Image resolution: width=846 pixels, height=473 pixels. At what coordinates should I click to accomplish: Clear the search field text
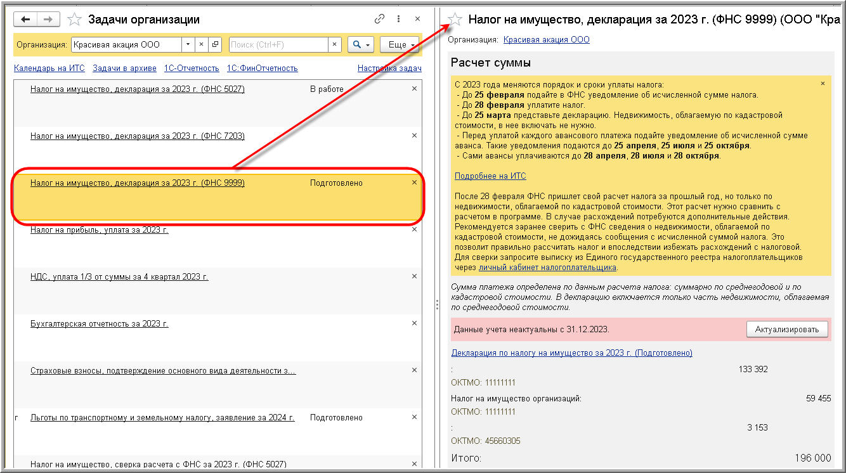pyautogui.click(x=335, y=45)
